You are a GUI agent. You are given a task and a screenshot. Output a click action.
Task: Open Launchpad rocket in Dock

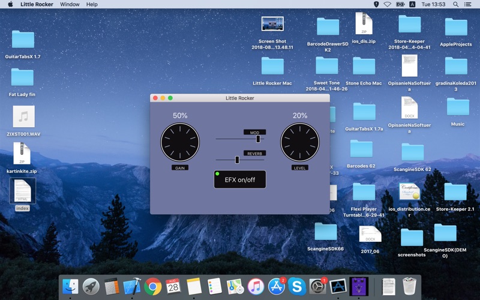(x=91, y=287)
